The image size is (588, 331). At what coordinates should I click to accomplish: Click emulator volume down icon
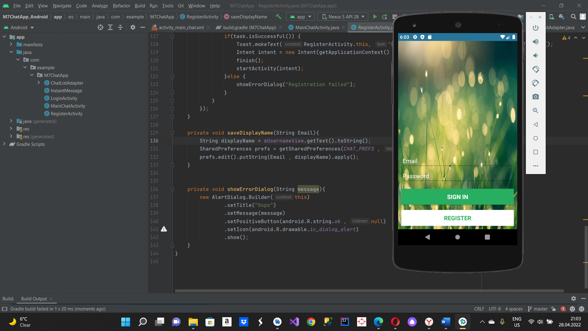(x=536, y=55)
